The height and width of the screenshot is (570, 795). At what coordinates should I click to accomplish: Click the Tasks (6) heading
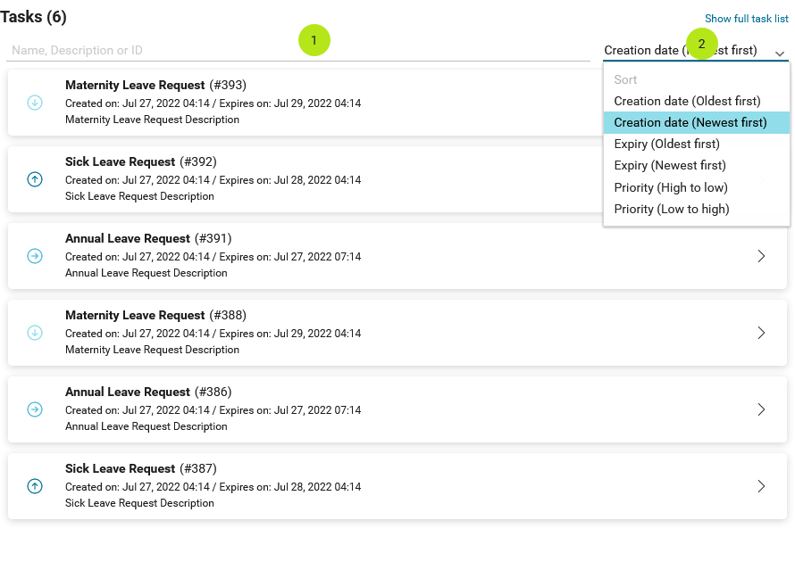(33, 17)
